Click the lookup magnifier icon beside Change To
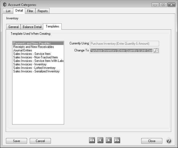 (156, 51)
